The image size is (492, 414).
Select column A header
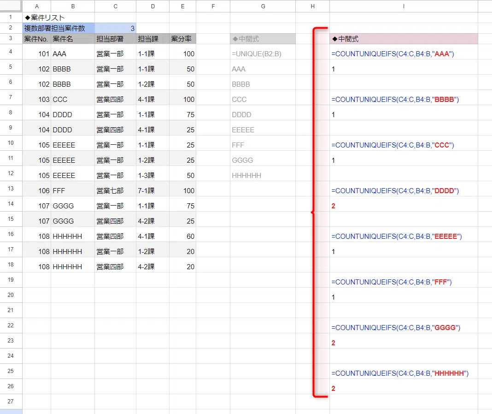click(37, 6)
